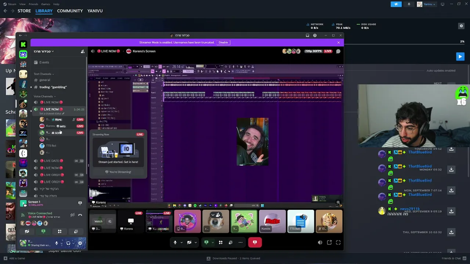Viewport: 470px width, 264px height.
Task: Open the Kick server icon in Discord sidebar
Action: pyautogui.click(x=23, y=44)
